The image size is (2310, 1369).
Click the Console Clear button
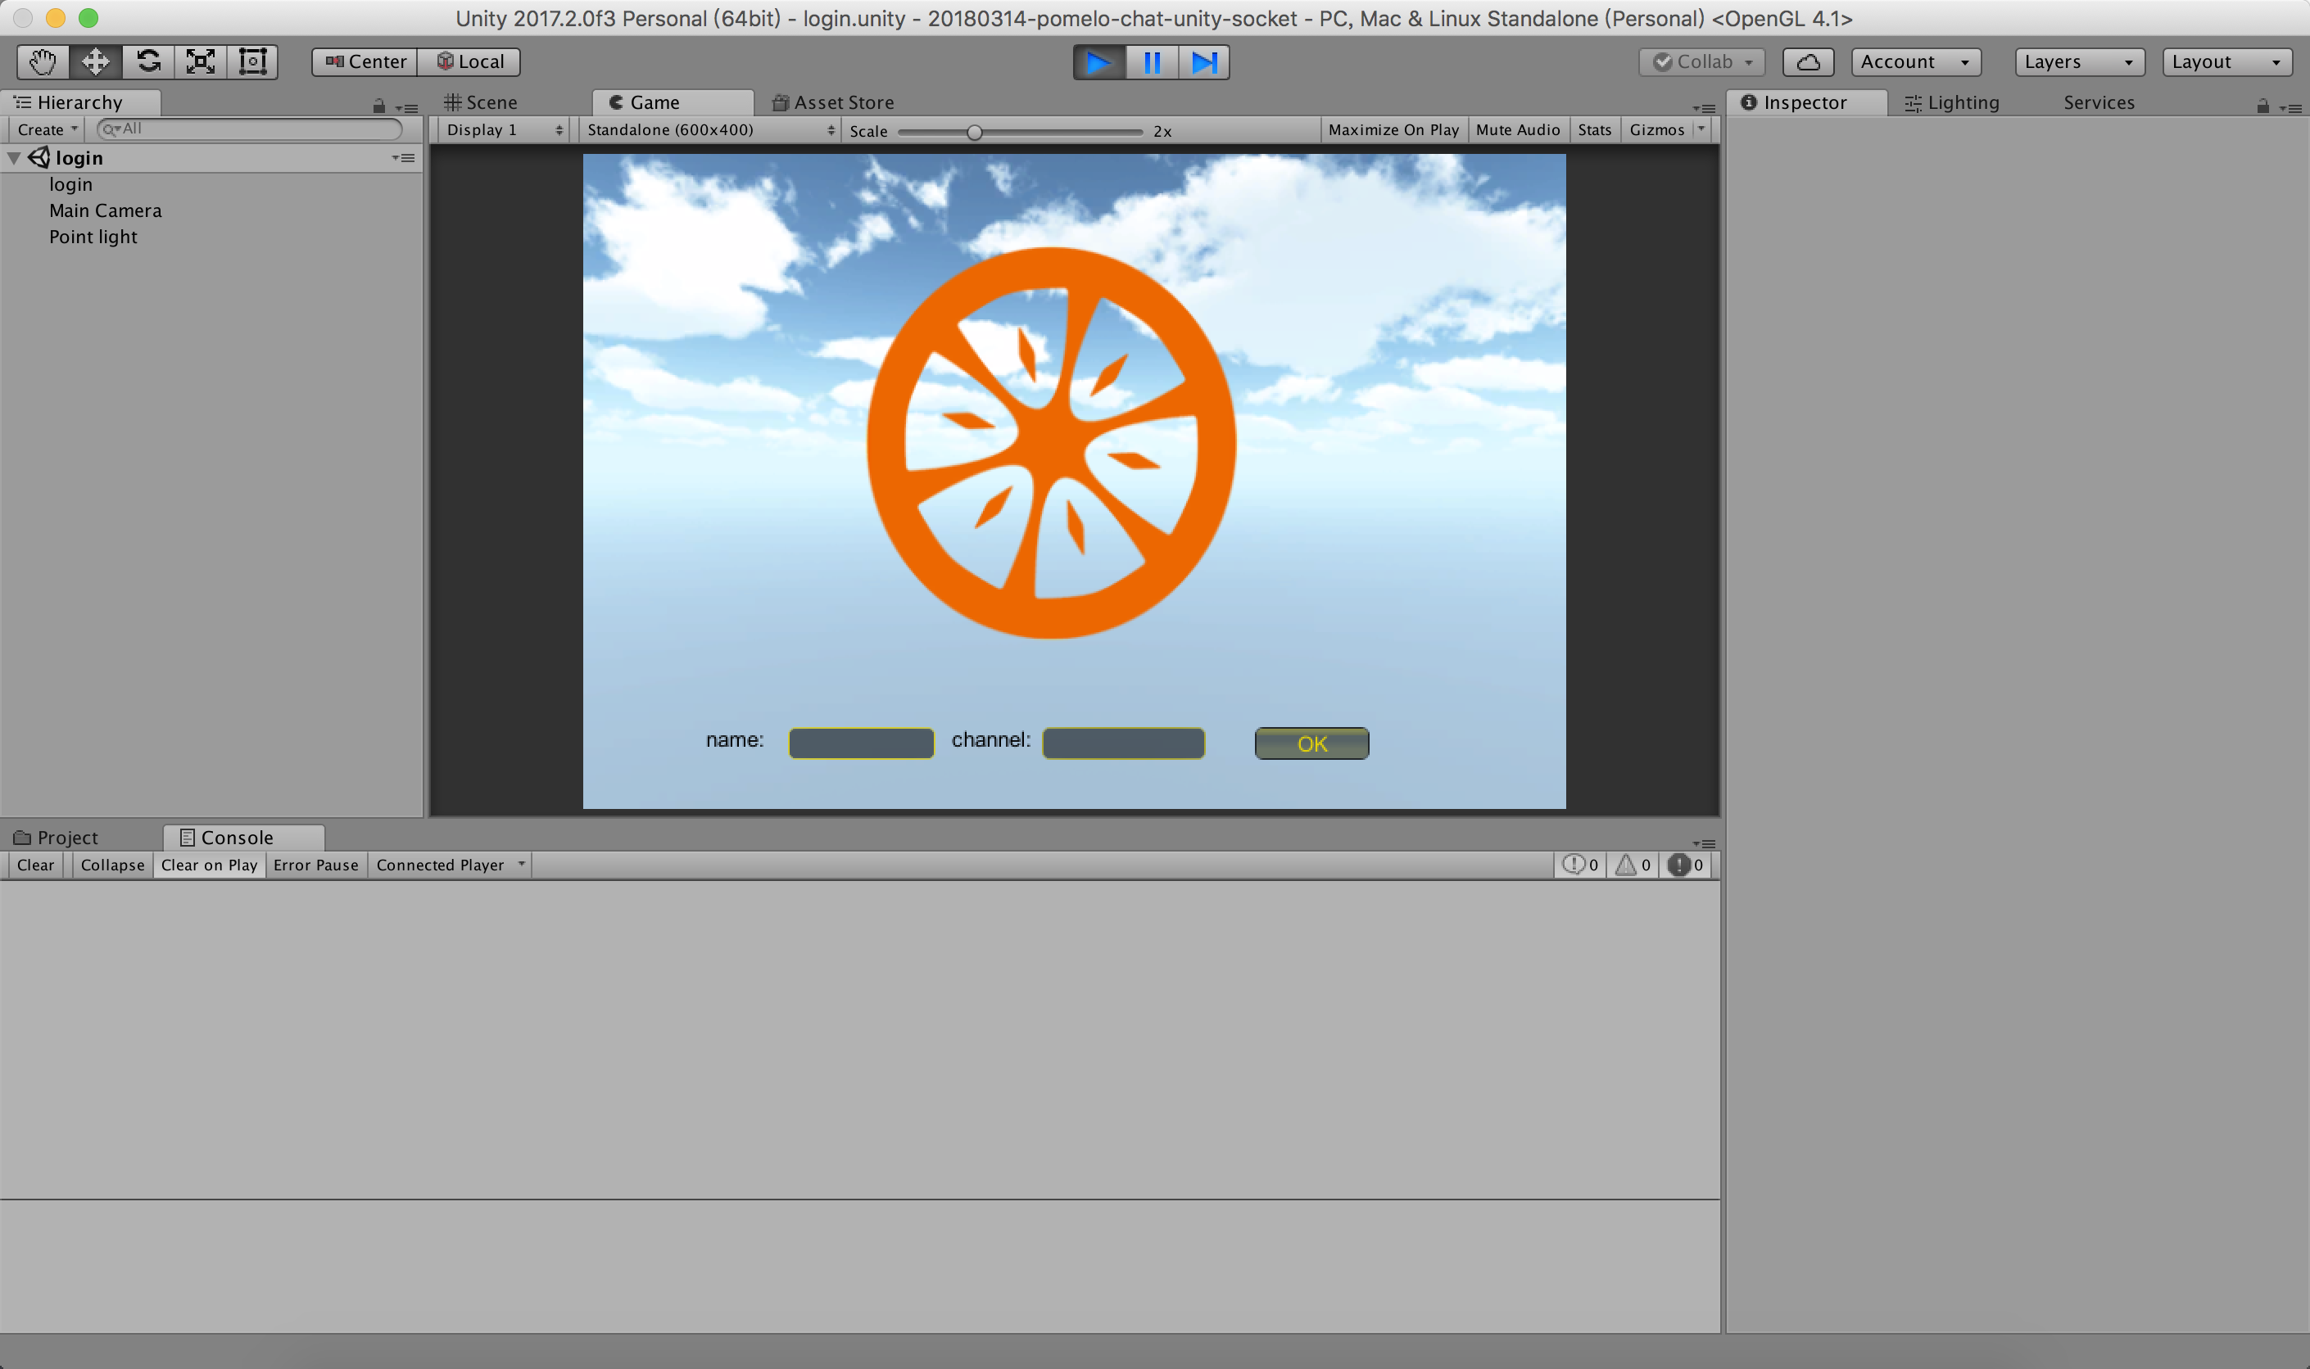[35, 865]
